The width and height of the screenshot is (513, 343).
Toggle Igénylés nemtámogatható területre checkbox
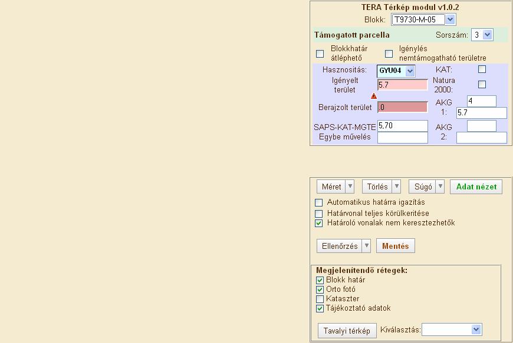tap(389, 54)
